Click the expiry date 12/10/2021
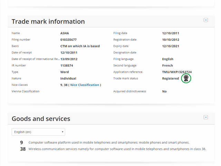The height and width of the screenshot is (166, 221). click(171, 46)
